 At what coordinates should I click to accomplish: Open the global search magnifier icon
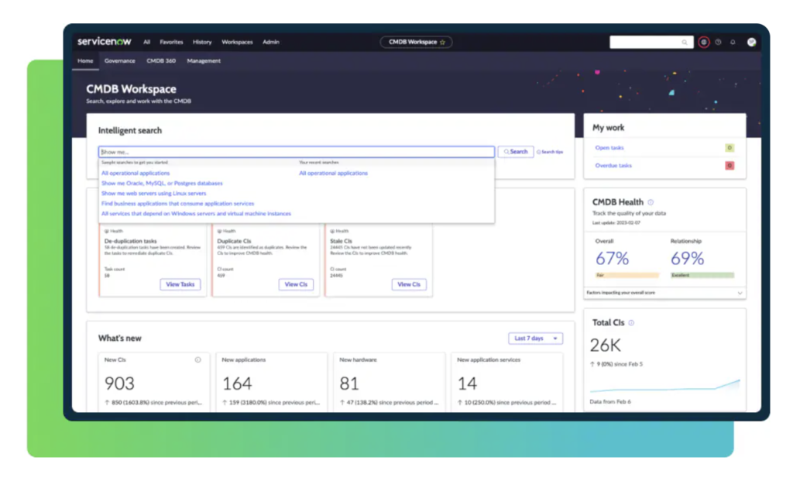point(684,42)
